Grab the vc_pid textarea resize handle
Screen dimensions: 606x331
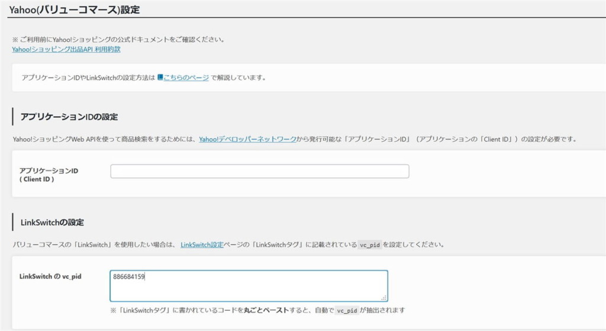(383, 298)
